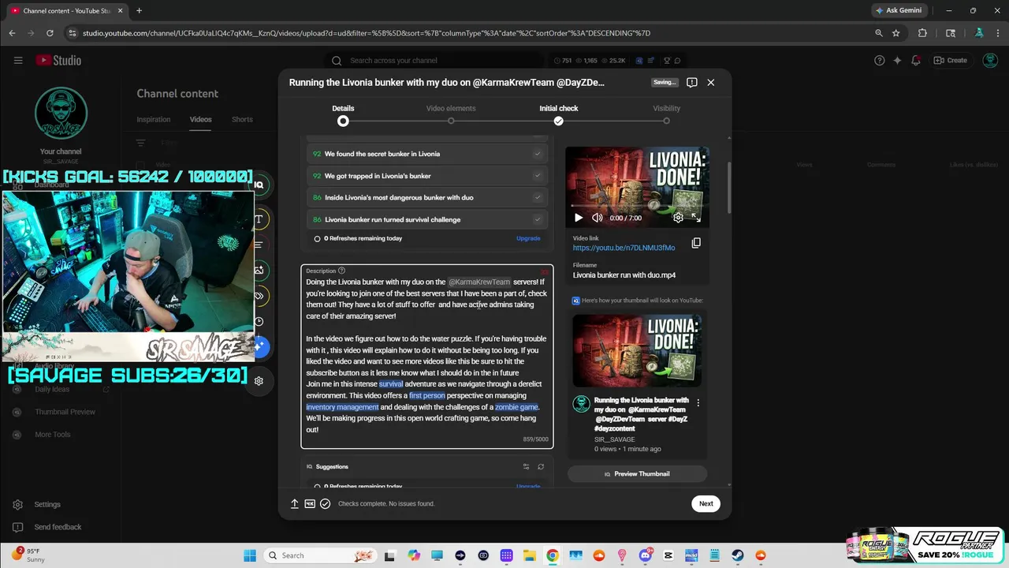The image size is (1009, 568).
Task: Click the Next button
Action: click(706, 503)
